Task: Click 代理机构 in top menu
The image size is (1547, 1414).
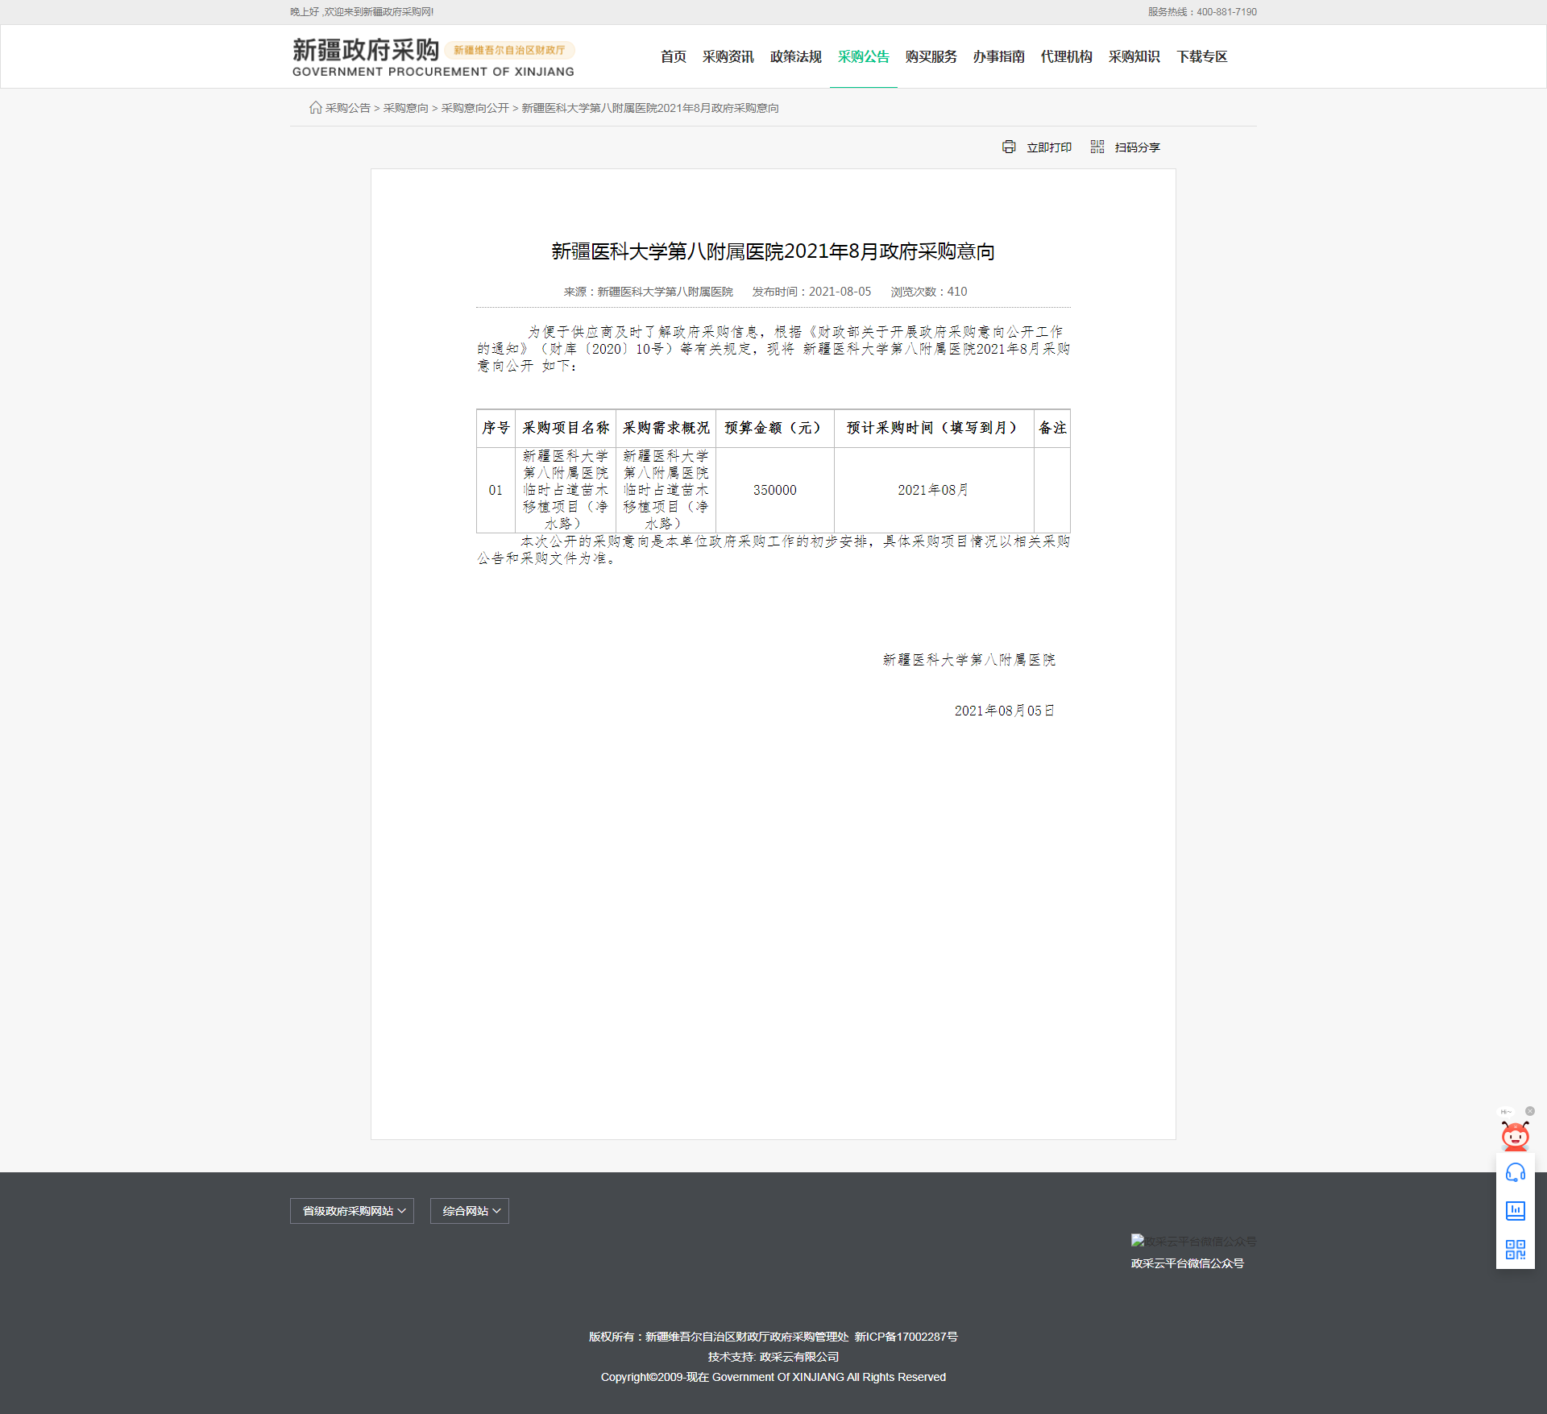Action: pos(1066,56)
